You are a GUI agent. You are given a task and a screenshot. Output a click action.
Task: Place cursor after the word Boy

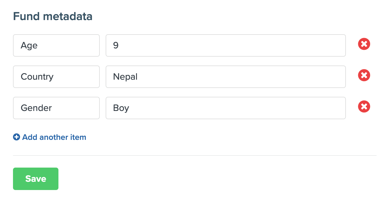(130, 108)
